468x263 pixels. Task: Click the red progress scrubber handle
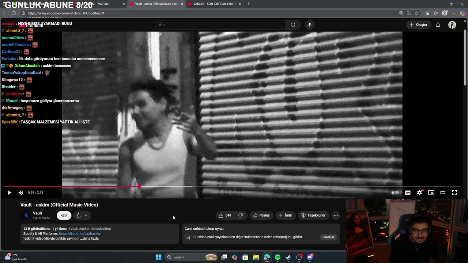(139, 186)
